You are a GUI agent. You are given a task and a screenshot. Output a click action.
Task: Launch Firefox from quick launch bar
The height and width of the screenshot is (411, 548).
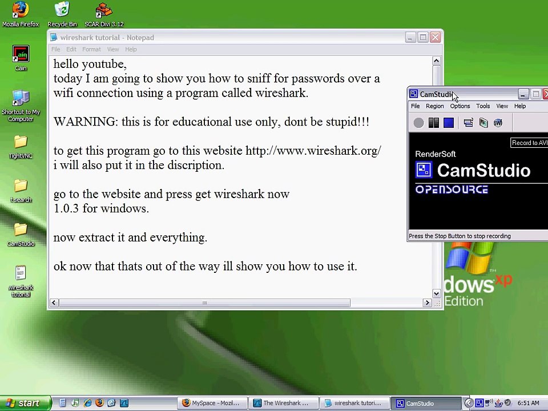click(99, 403)
